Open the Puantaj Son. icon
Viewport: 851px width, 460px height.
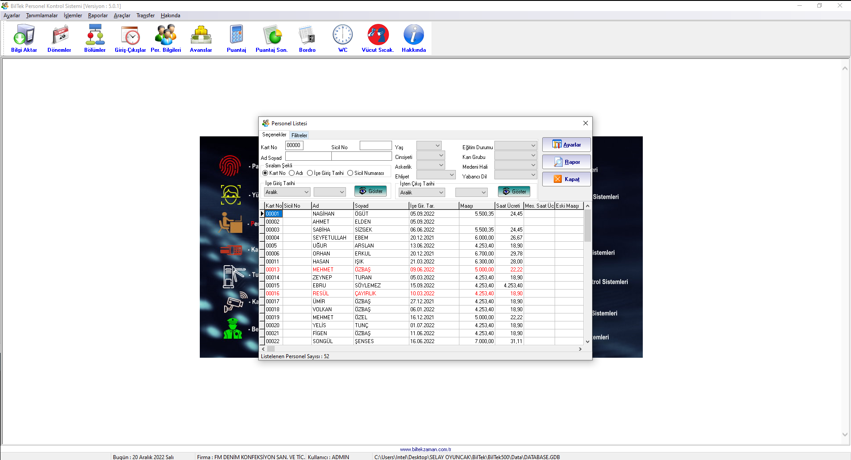pos(272,39)
